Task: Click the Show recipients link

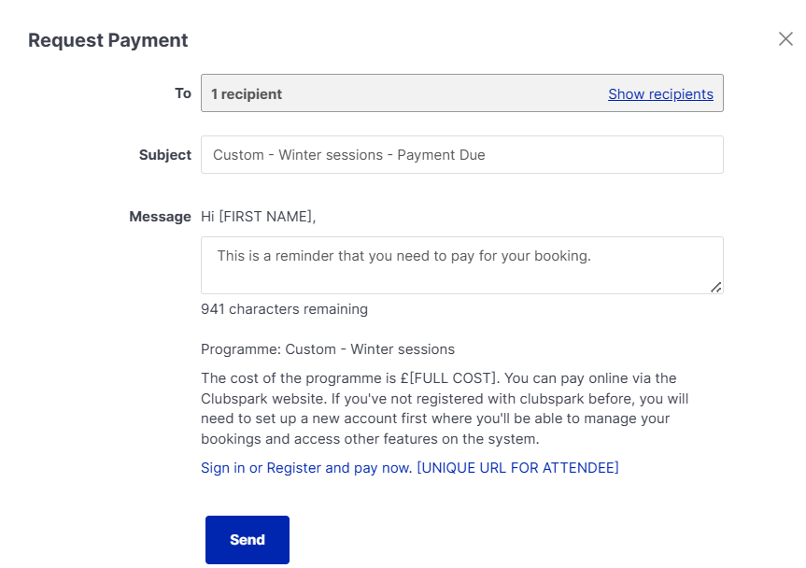Action: (x=660, y=93)
